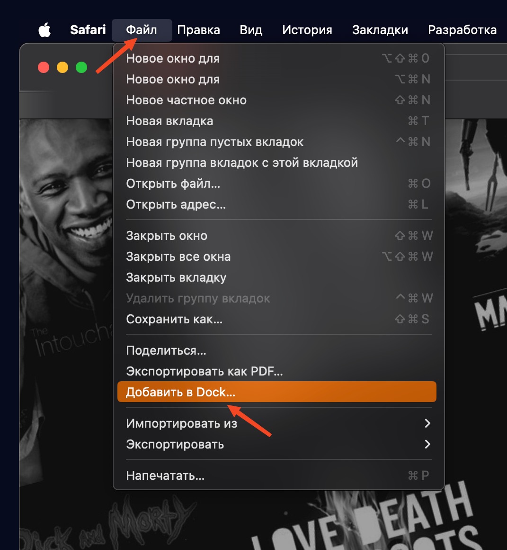Viewport: 507px width, 550px height.
Task: Open the Safari app menu
Action: coord(88,30)
